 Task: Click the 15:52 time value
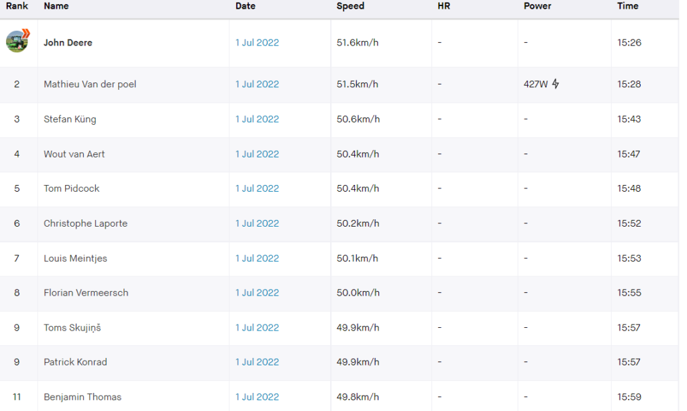pyautogui.click(x=629, y=223)
